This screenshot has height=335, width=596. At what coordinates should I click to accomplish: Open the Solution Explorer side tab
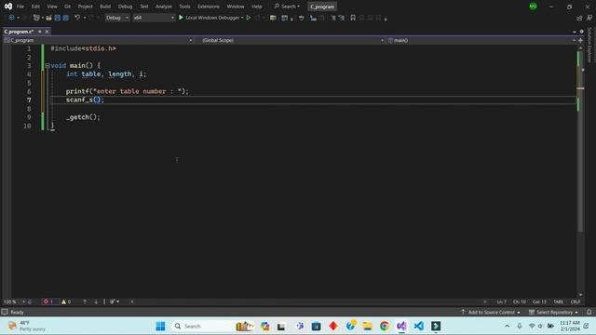point(589,45)
